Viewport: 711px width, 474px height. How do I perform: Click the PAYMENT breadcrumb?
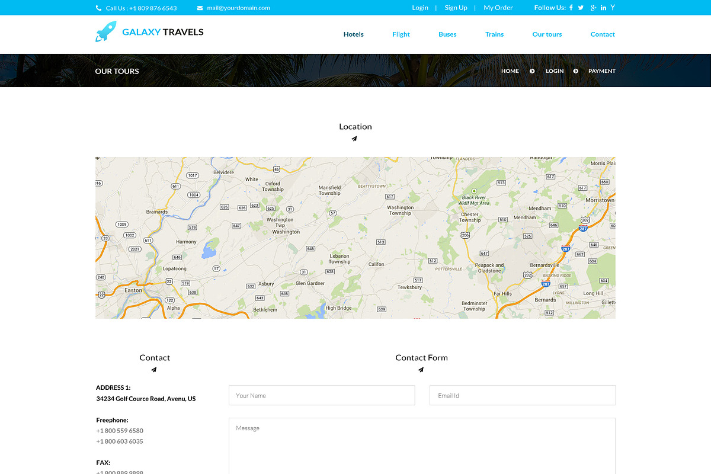602,71
